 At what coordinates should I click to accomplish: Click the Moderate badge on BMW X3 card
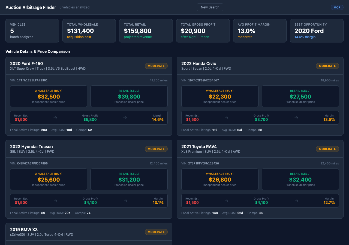tap(156, 232)
